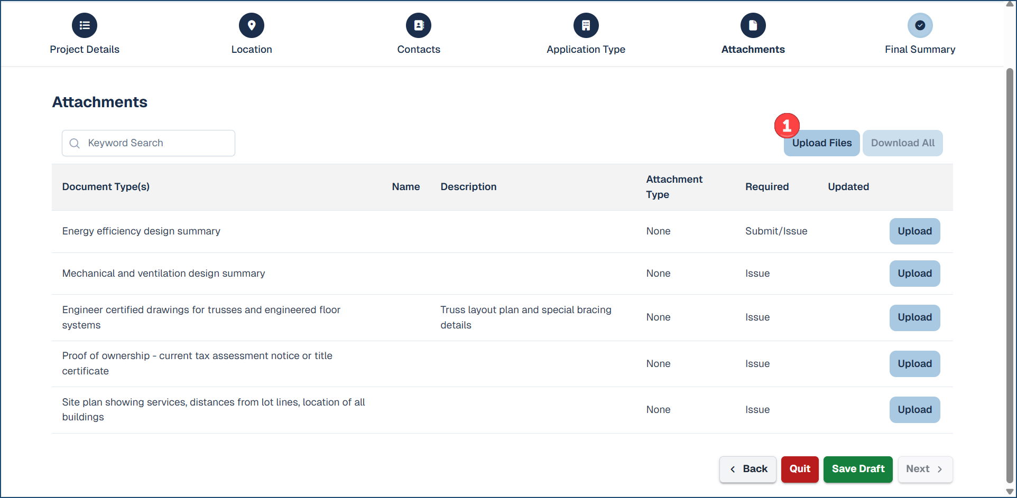The height and width of the screenshot is (498, 1017).
Task: Upload the Site plan document
Action: pos(914,410)
